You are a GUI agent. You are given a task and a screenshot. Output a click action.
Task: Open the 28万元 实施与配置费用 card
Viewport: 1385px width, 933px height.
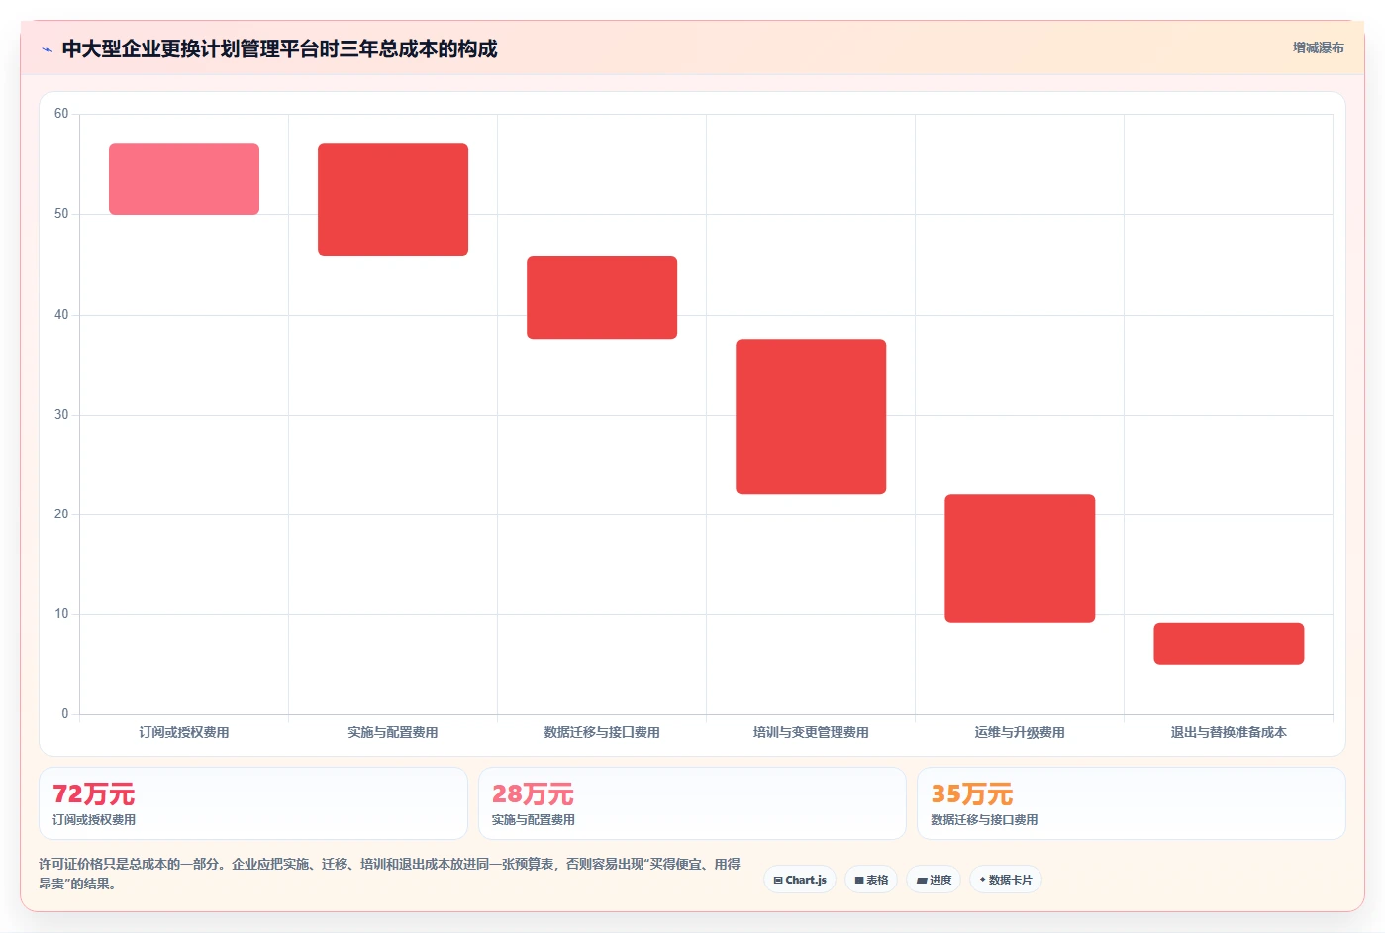click(x=692, y=803)
